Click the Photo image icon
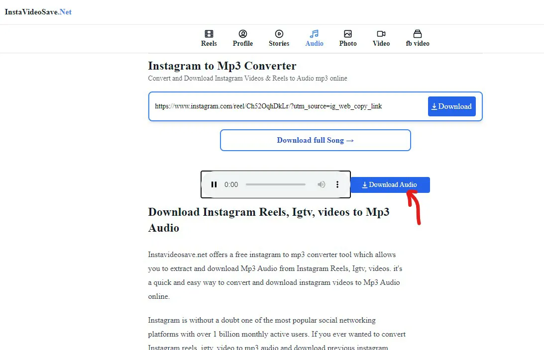 [x=348, y=34]
